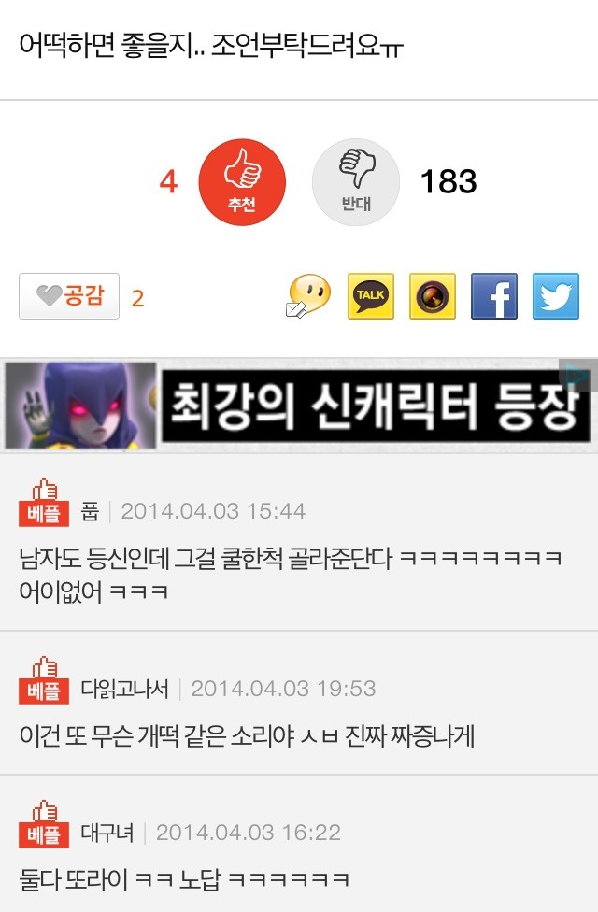Click 베플 badge on 다읽고나서 comment
Screen dimensions: 598x912
point(44,680)
